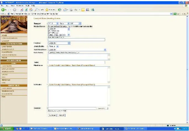Open the Help menu
189x131 pixels.
[x=33, y=6]
